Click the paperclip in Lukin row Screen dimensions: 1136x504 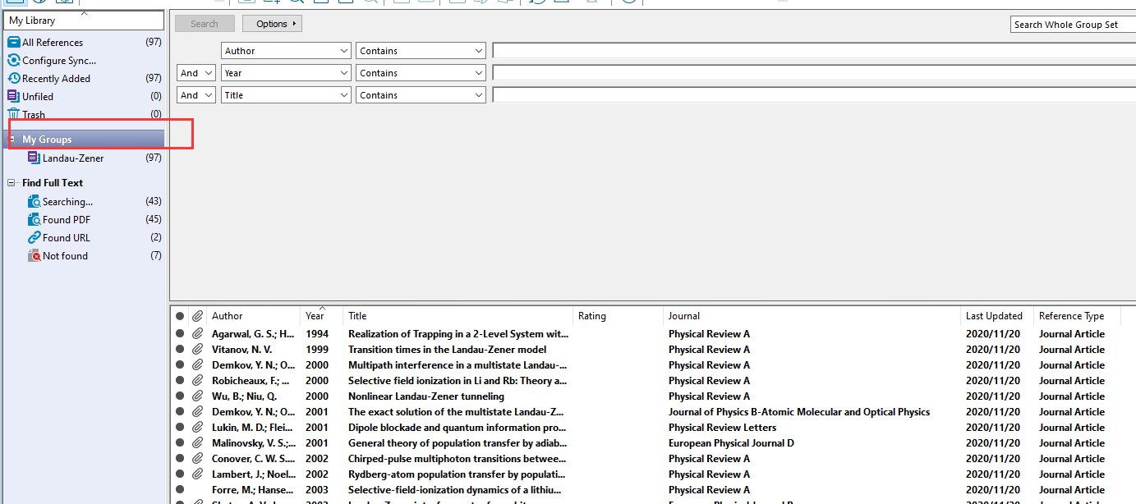pos(197,428)
